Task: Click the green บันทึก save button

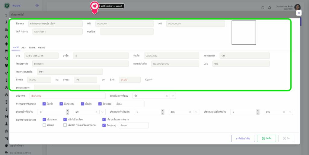Action: (266, 138)
